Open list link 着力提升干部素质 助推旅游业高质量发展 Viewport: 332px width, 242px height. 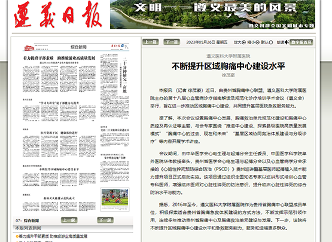click(53, 236)
